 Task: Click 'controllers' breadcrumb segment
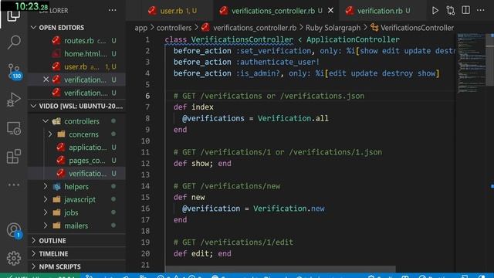click(174, 28)
